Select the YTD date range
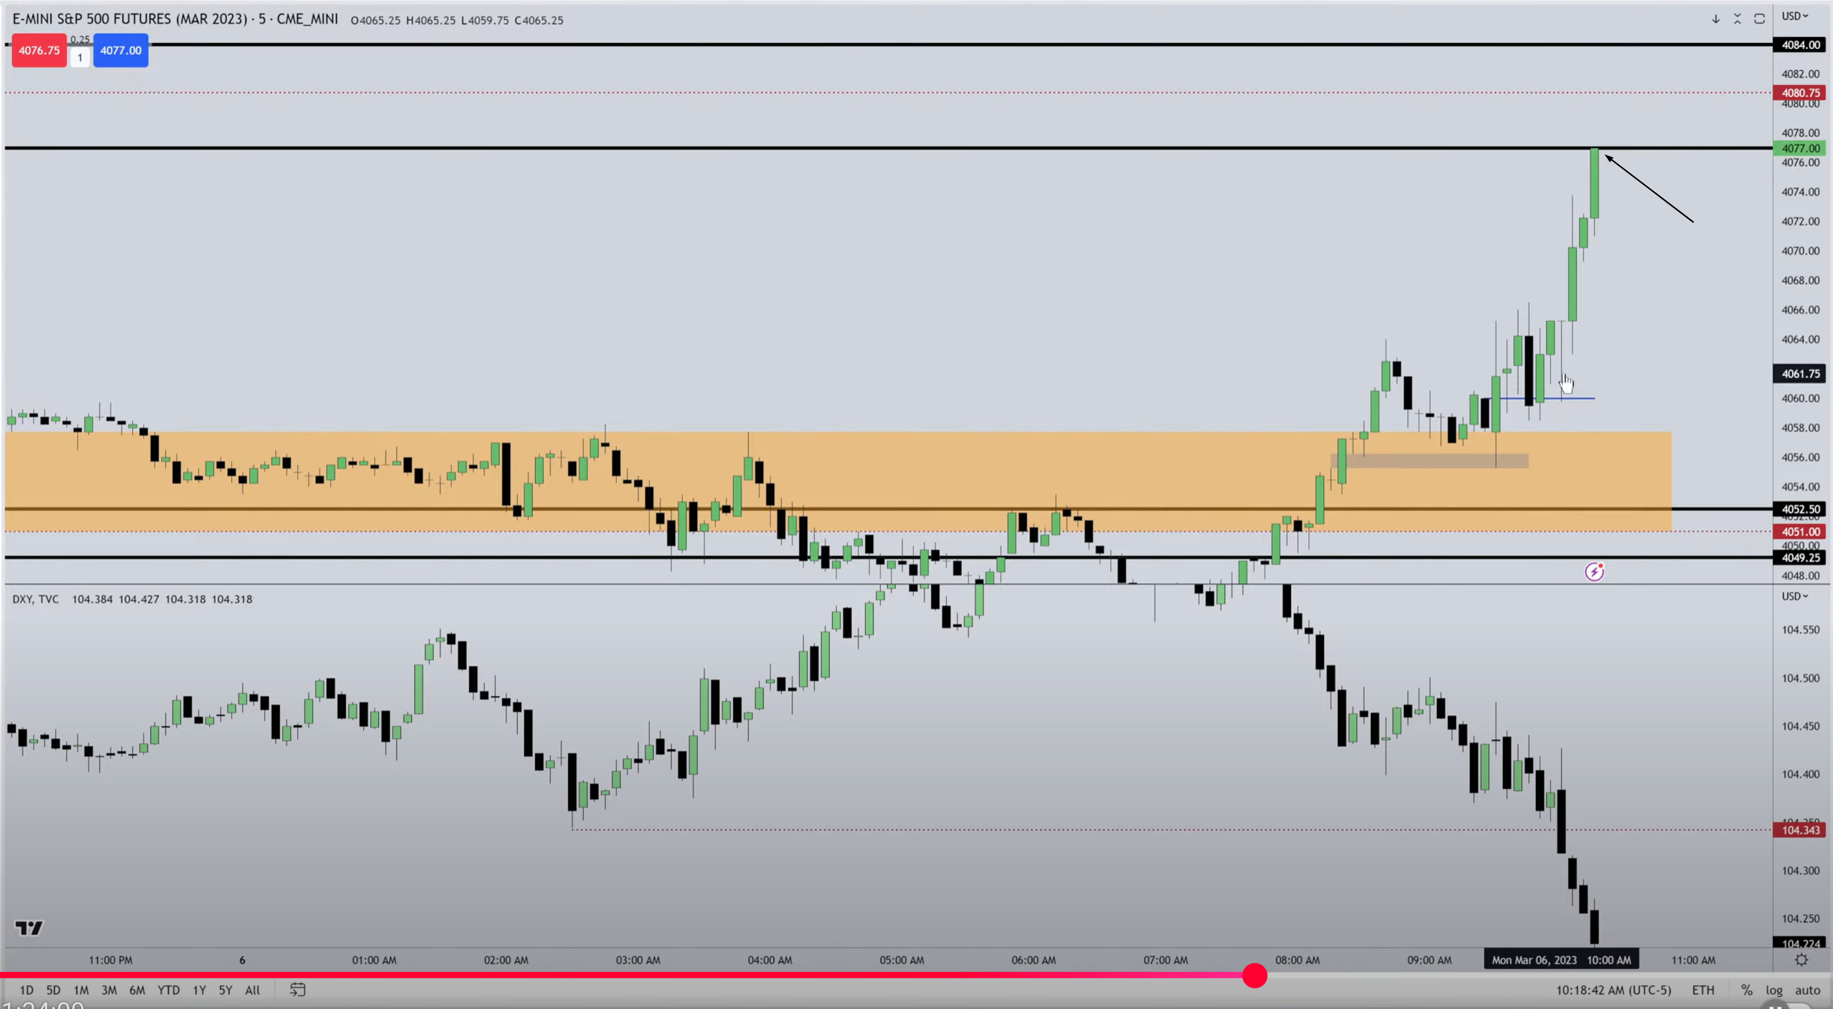Image resolution: width=1833 pixels, height=1009 pixels. click(169, 990)
